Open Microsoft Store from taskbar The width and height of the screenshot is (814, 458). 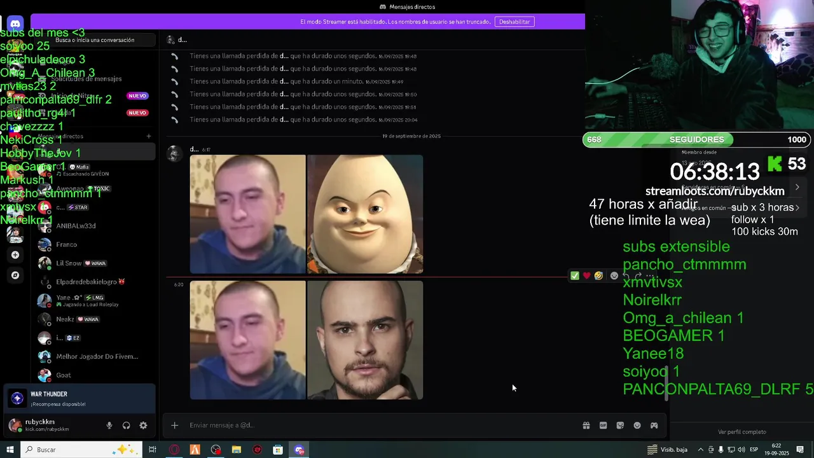point(278,450)
